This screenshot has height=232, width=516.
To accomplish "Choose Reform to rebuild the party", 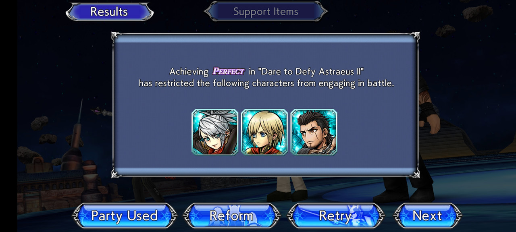I will 231,216.
